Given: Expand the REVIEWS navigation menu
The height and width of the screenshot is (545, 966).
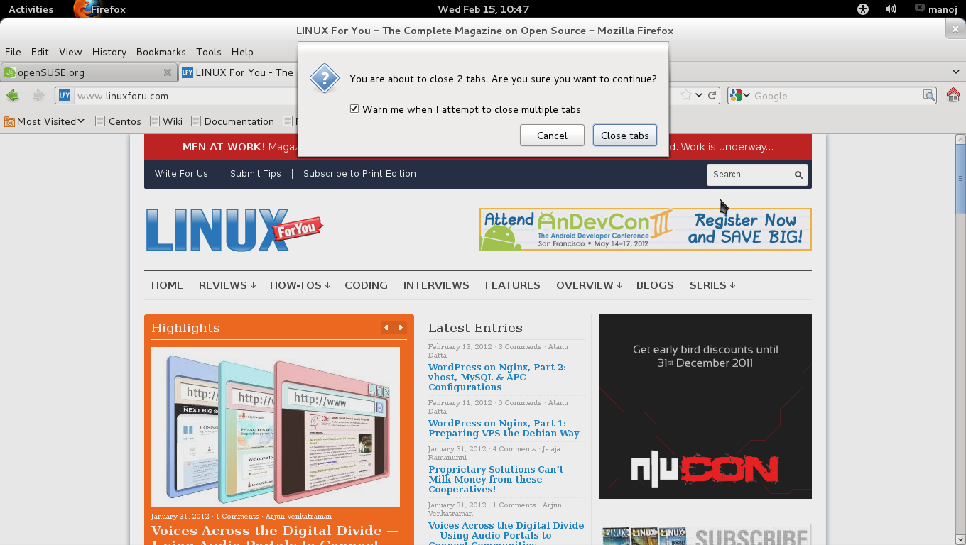Looking at the screenshot, I should [227, 285].
